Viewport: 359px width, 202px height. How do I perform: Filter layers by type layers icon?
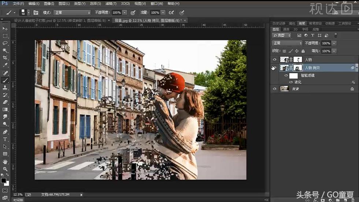pos(312,35)
